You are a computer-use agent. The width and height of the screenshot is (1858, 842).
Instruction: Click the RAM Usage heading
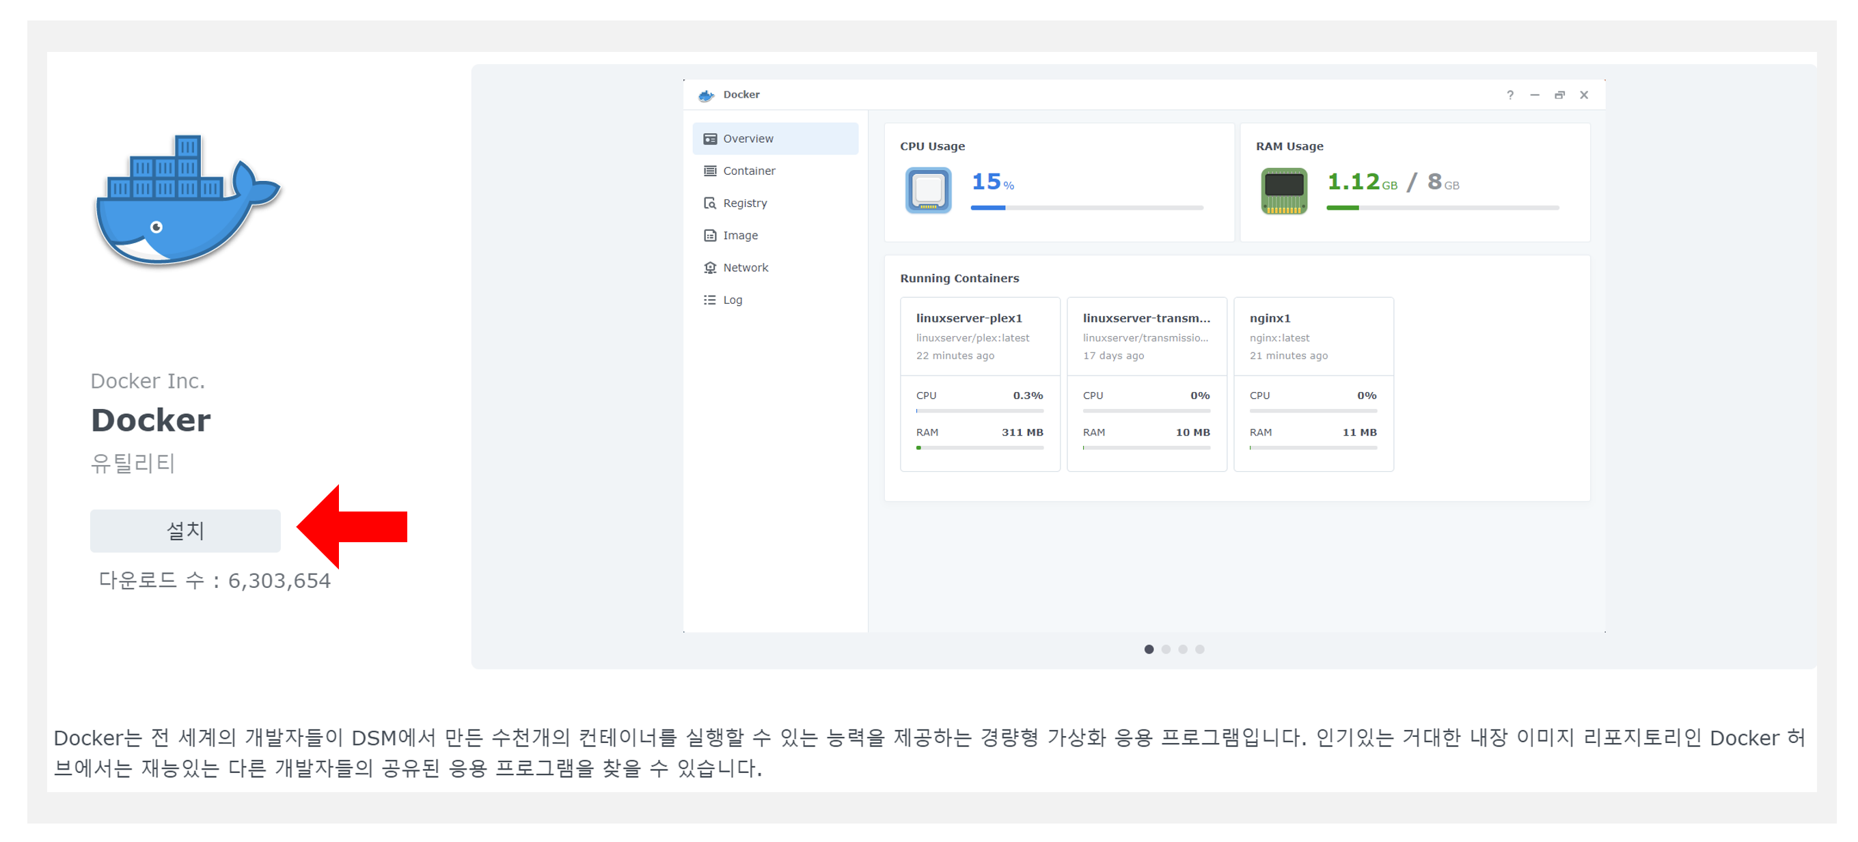(x=1289, y=146)
